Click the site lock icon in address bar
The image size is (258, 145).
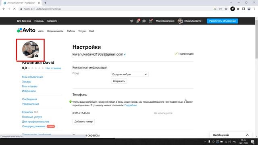(x=21, y=9)
